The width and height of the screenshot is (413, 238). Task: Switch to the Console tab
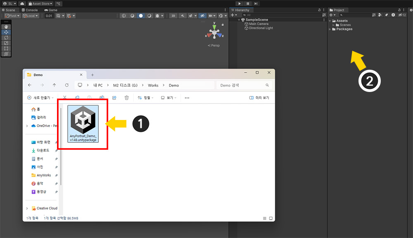pos(30,10)
